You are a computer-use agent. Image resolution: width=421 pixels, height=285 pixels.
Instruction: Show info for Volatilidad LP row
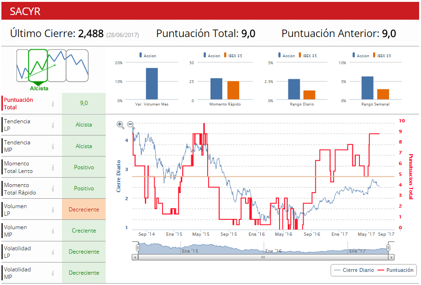point(53,252)
